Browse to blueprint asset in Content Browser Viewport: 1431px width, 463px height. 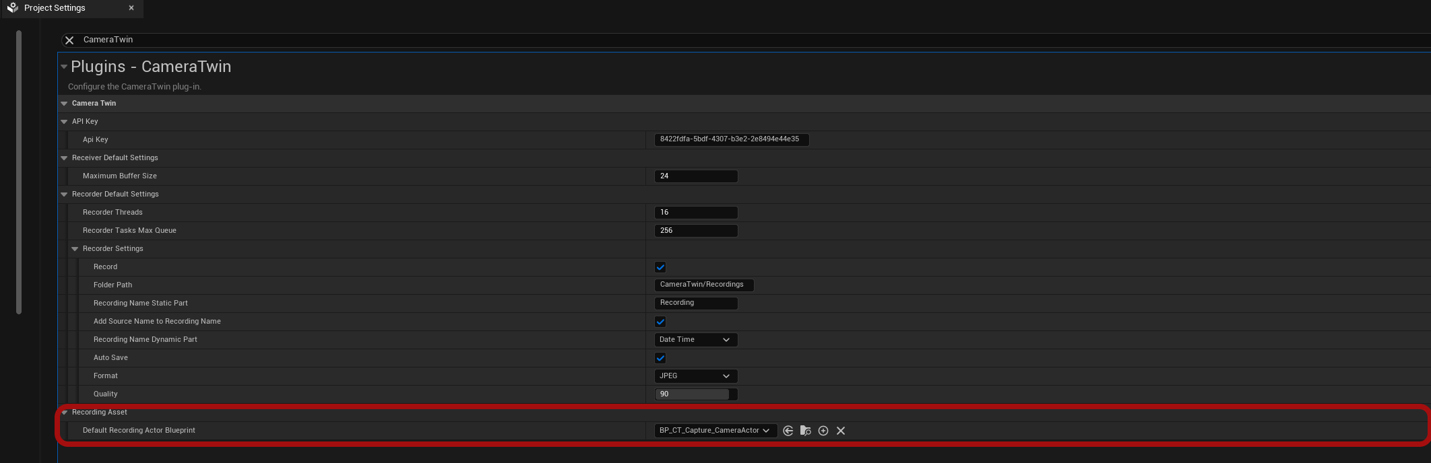[x=805, y=431]
